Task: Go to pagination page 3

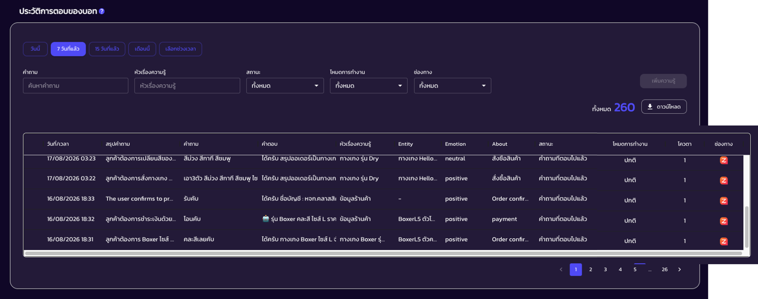Action: (x=605, y=270)
